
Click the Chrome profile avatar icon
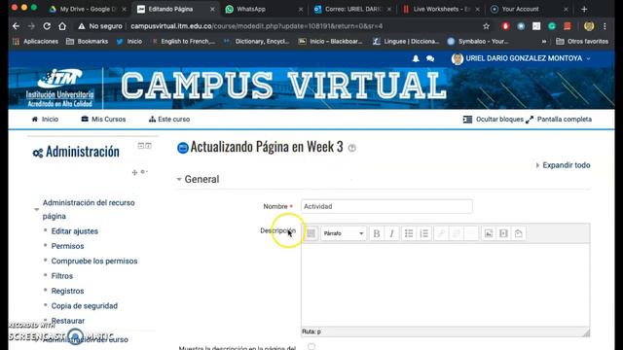pos(589,26)
